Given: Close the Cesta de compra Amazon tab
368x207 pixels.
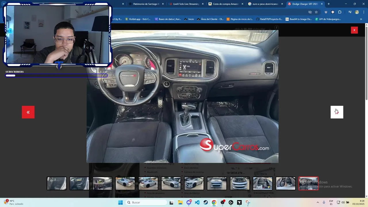Looking at the screenshot, I should pyautogui.click(x=242, y=4).
